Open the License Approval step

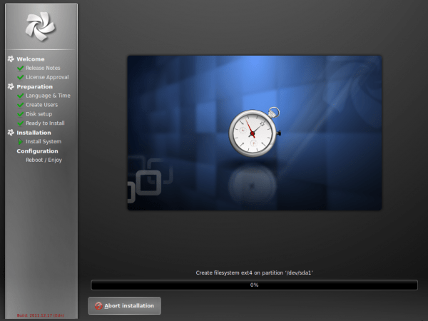[x=47, y=77]
